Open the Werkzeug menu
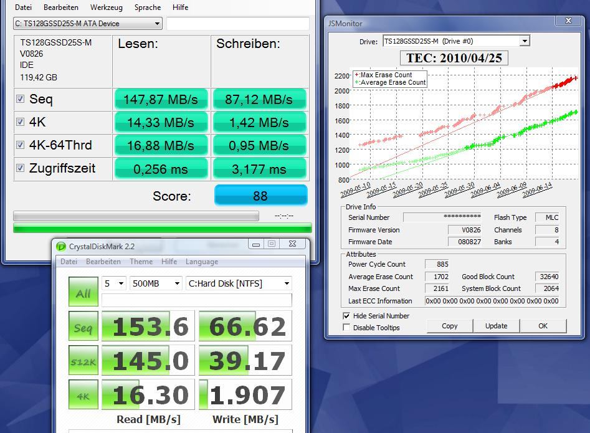This screenshot has height=433, width=590. (107, 7)
